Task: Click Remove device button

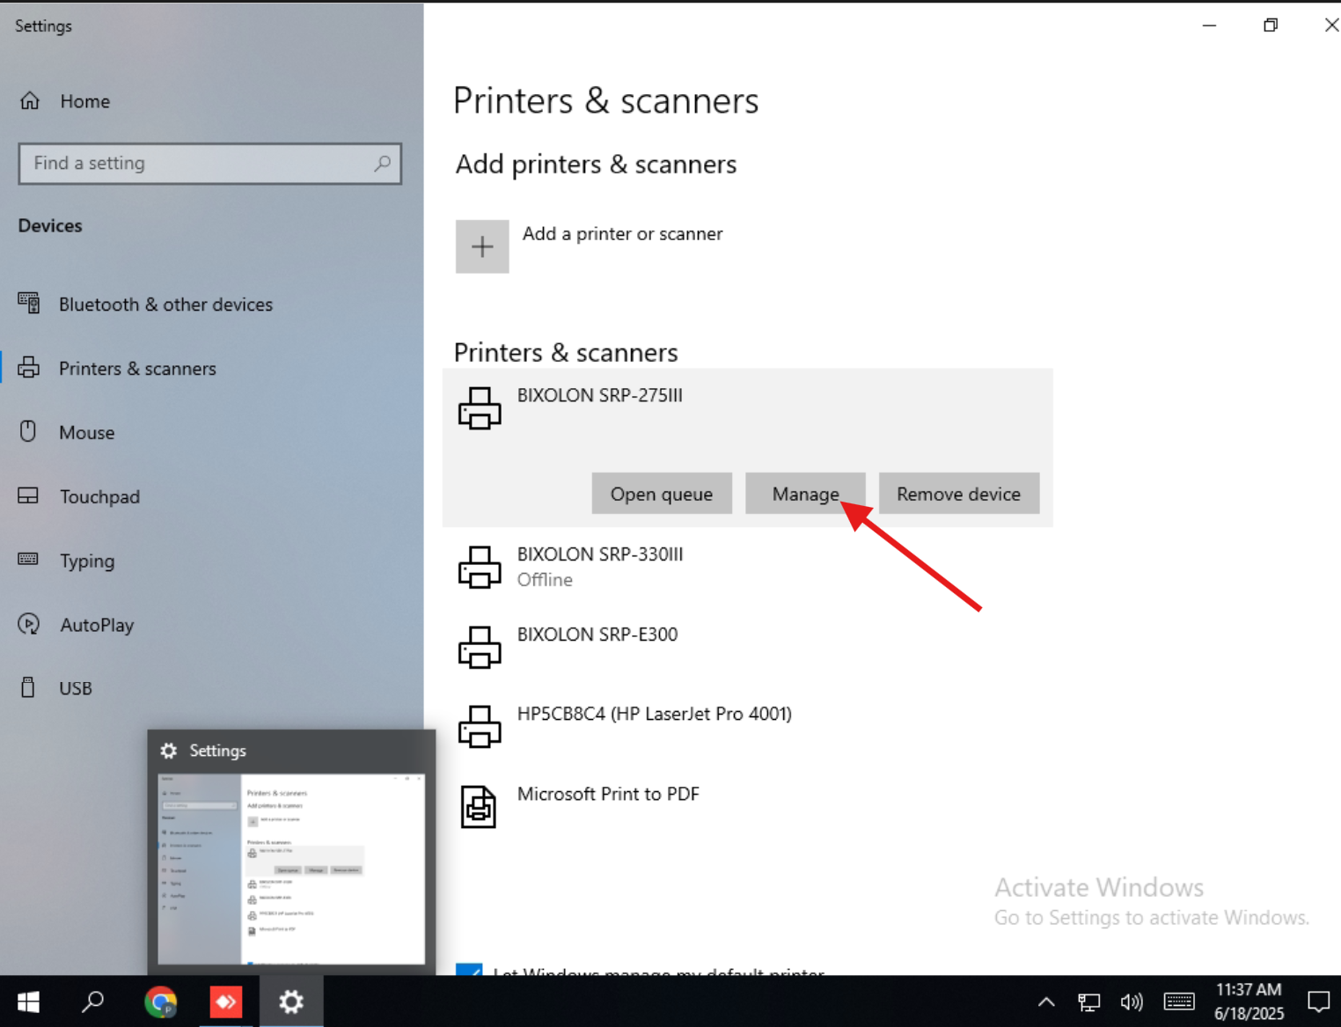Action: pos(959,494)
